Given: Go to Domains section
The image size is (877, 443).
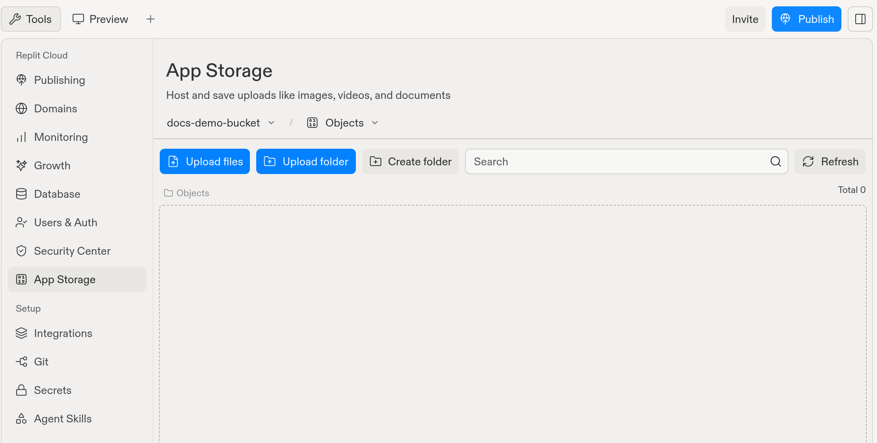Looking at the screenshot, I should coord(77,108).
